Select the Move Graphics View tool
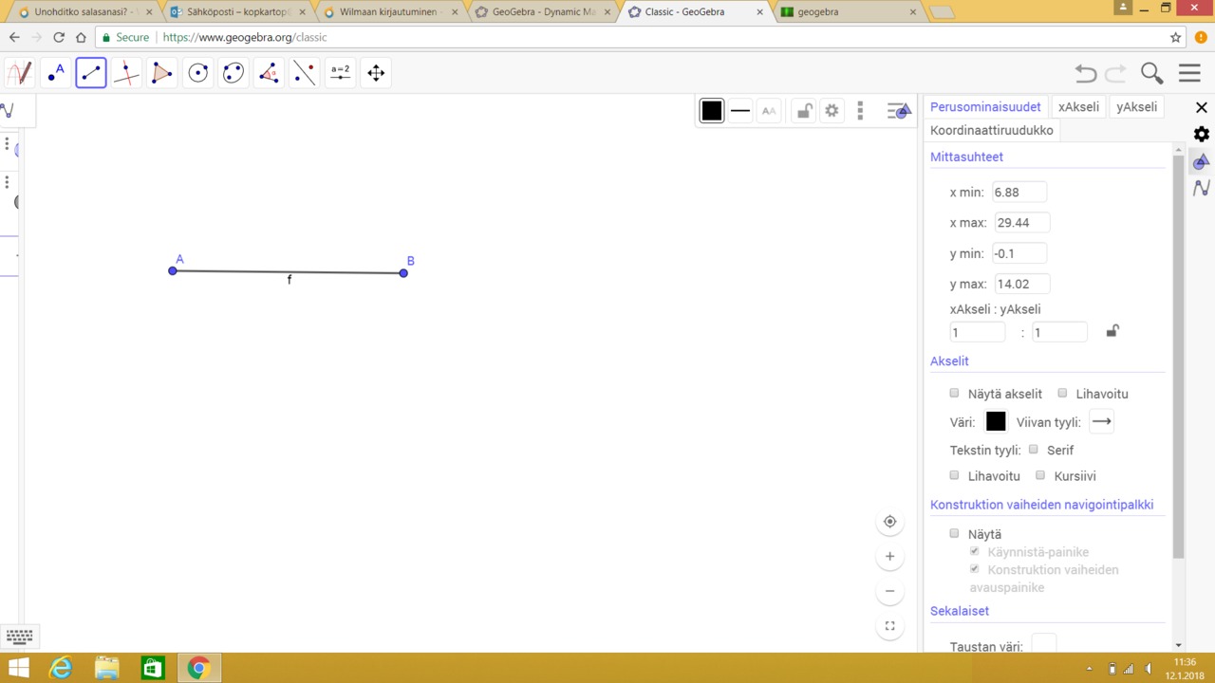Viewport: 1215px width, 683px height. pyautogui.click(x=376, y=73)
